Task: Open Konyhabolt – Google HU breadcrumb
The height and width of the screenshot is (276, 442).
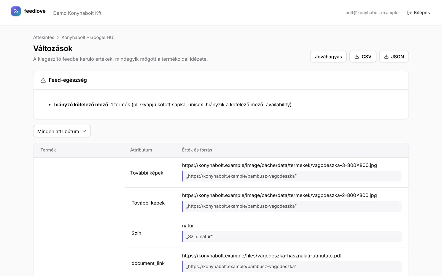Action: click(x=87, y=38)
